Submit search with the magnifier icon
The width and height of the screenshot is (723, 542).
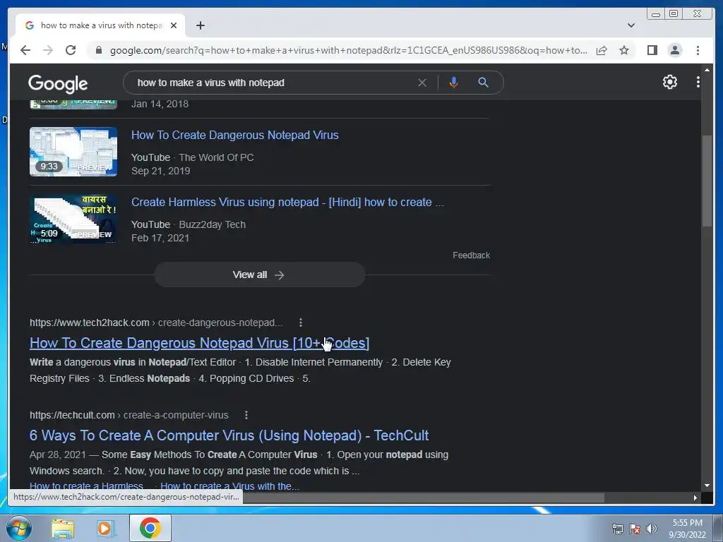click(483, 83)
